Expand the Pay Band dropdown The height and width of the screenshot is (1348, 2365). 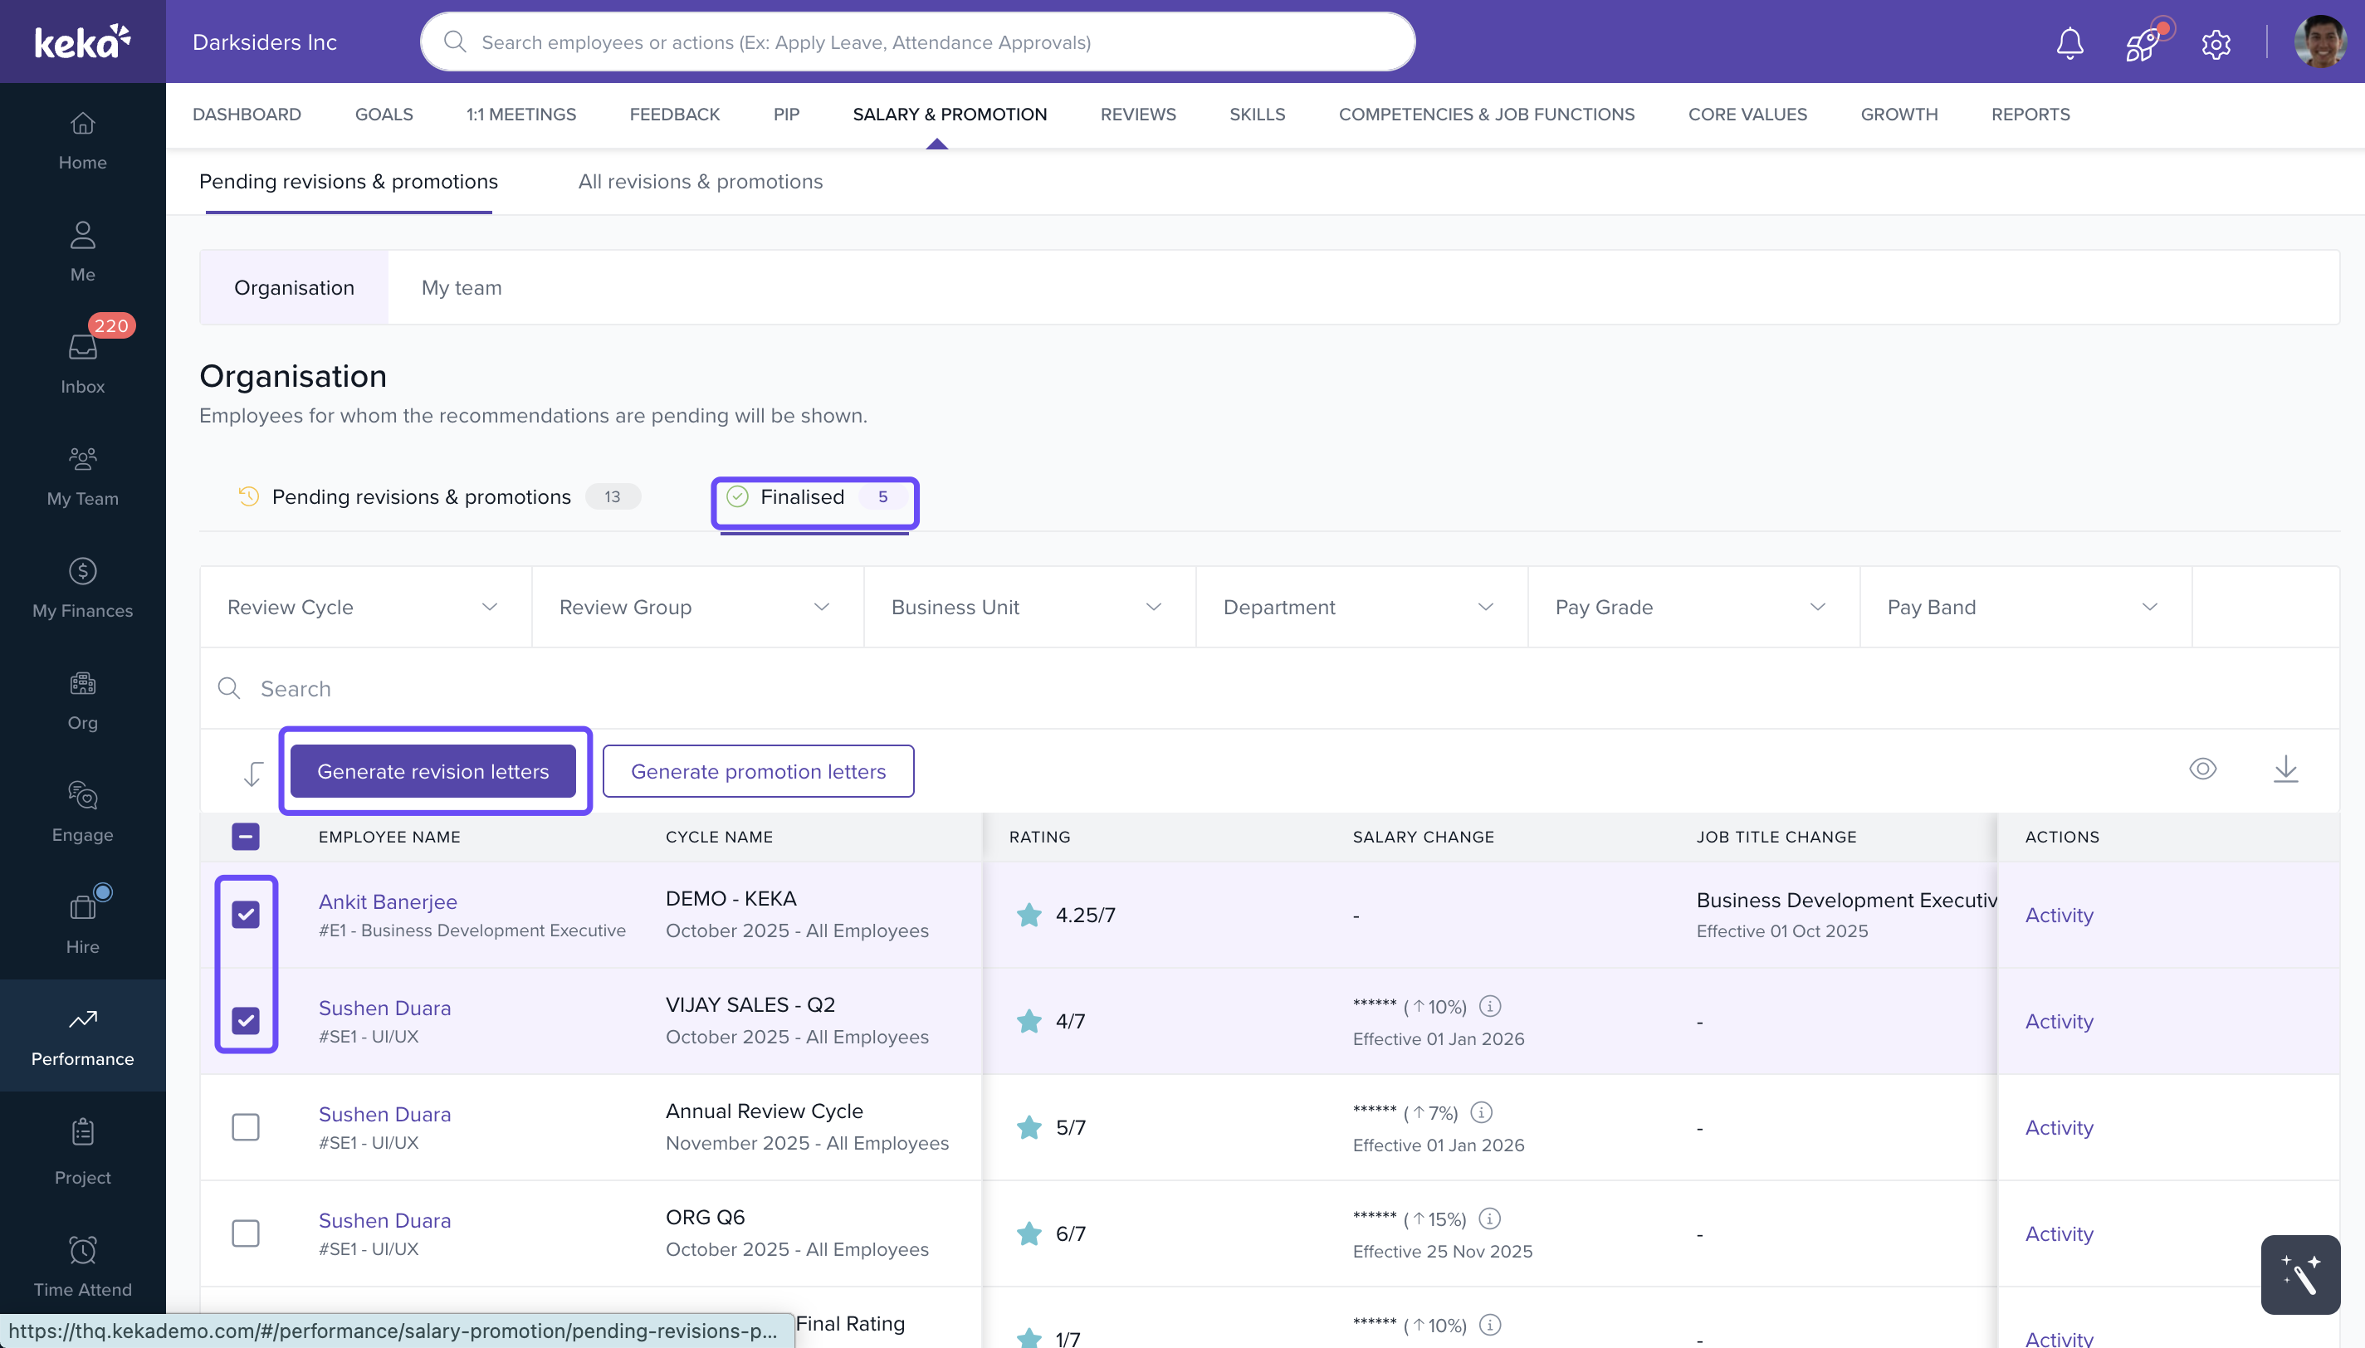tap(2025, 608)
